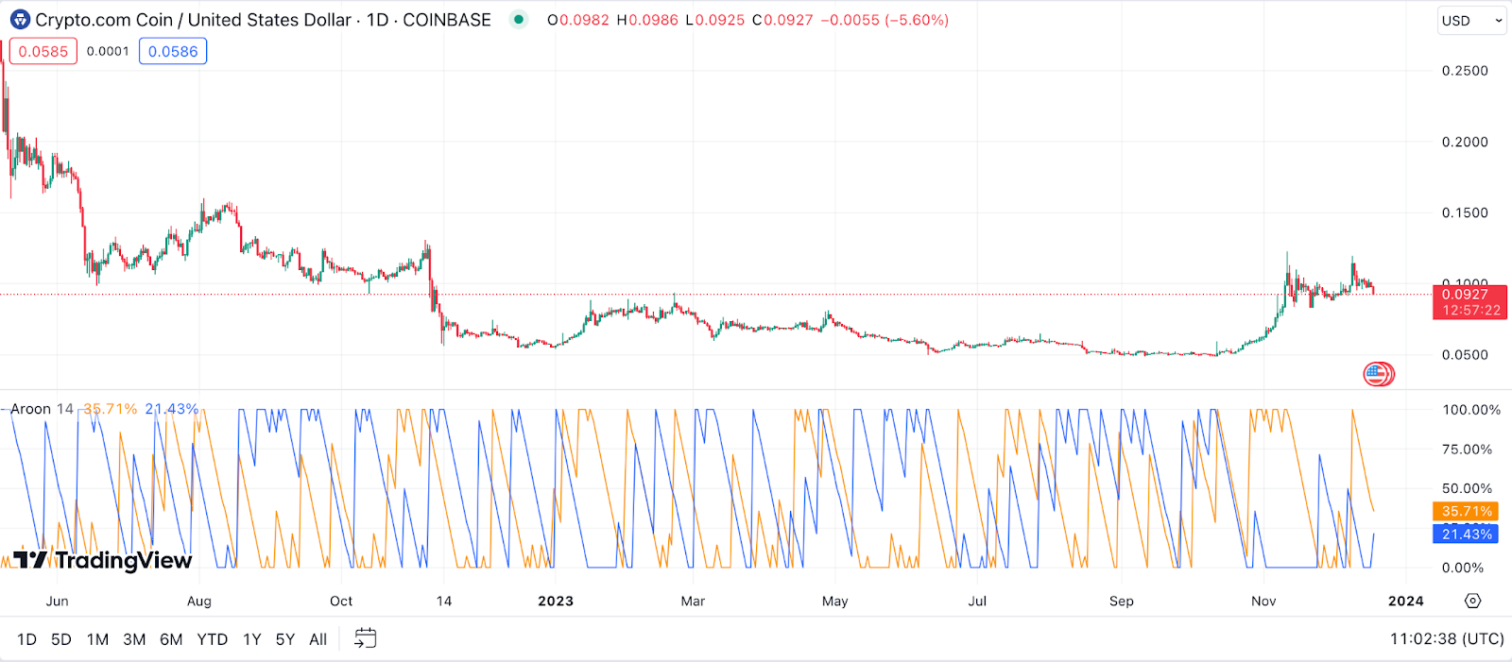
Task: Select the YTD time range
Action: coord(213,639)
